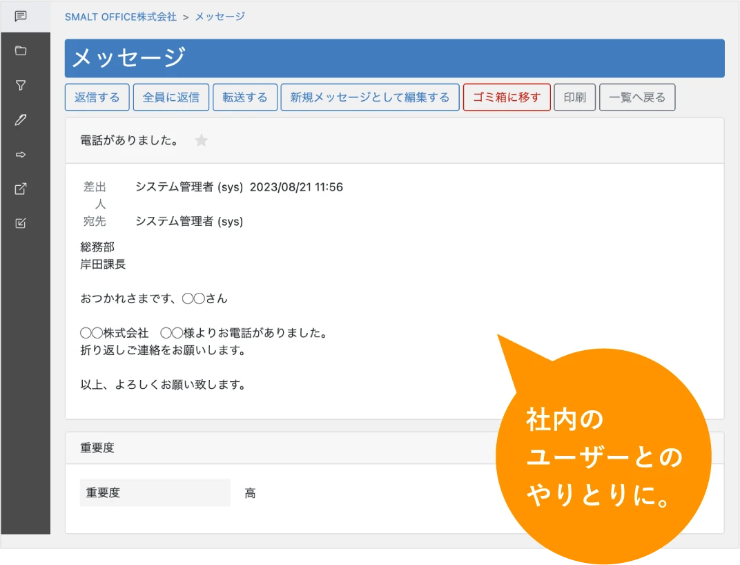Screen dimensions: 740x565
Task: Go back with 一覧へ戻る button
Action: 636,97
